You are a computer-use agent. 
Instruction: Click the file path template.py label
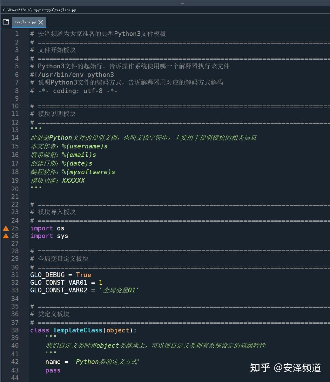(39, 10)
